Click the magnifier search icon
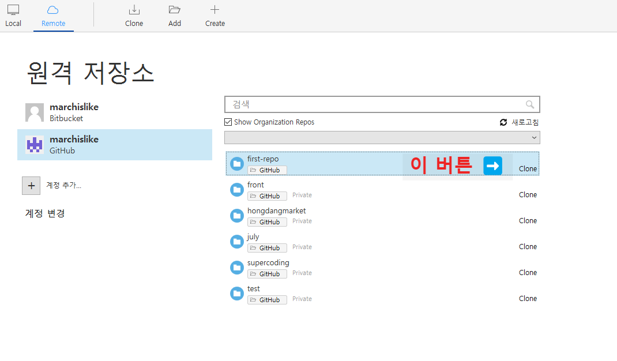Screen dimensions: 617x361 coord(530,104)
